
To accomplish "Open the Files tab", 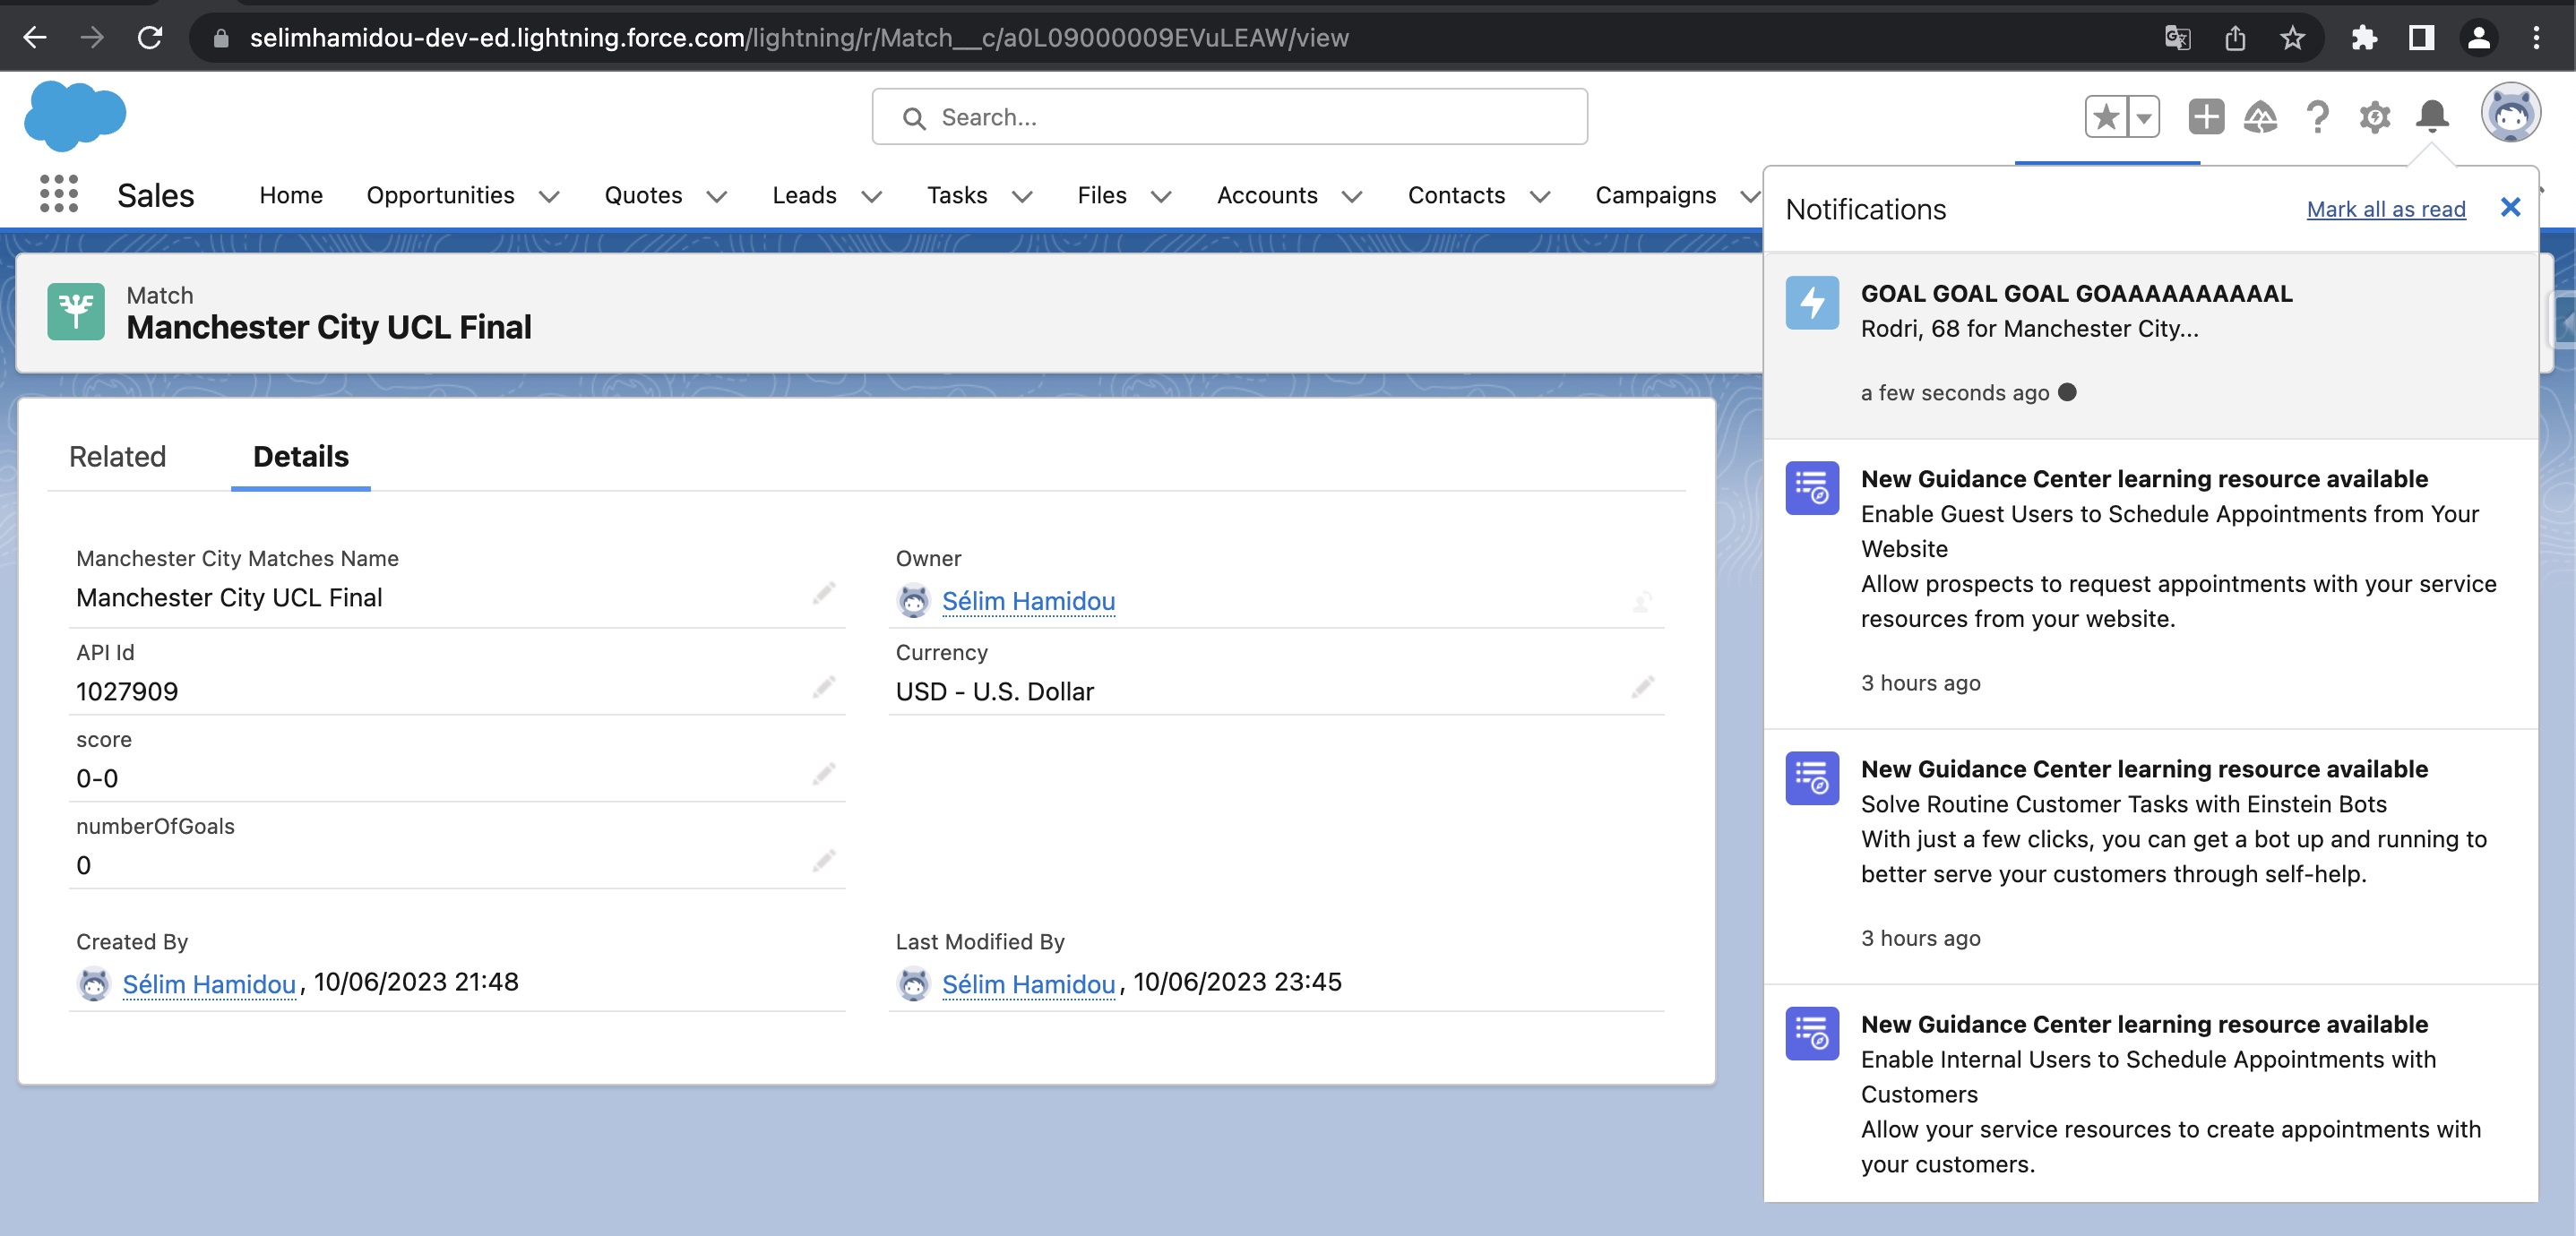I will [x=1101, y=195].
